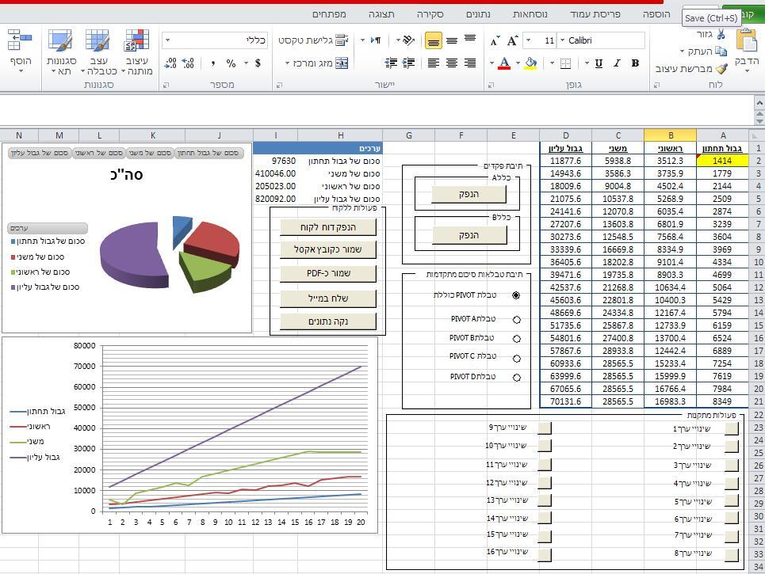
Task: Select the טבלת PIVOT C radio button
Action: (x=516, y=358)
